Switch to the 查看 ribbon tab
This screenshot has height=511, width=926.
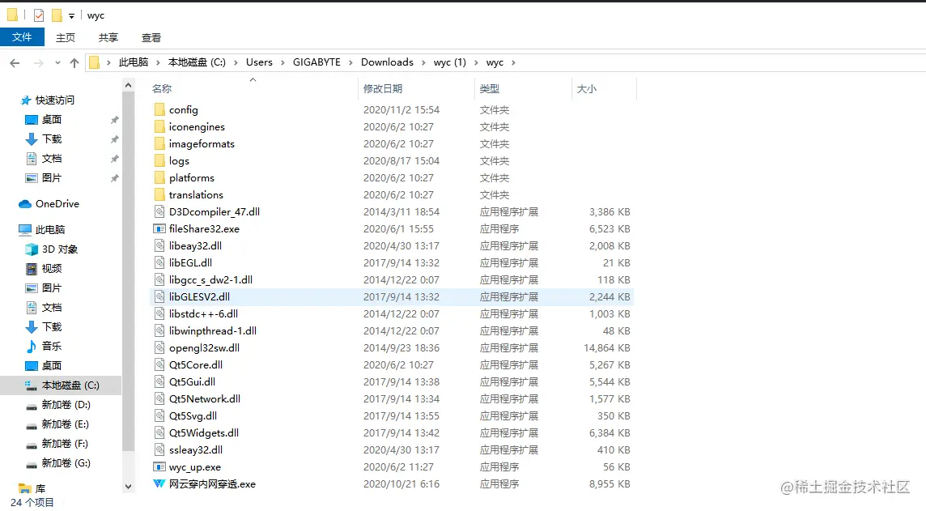[x=151, y=36]
